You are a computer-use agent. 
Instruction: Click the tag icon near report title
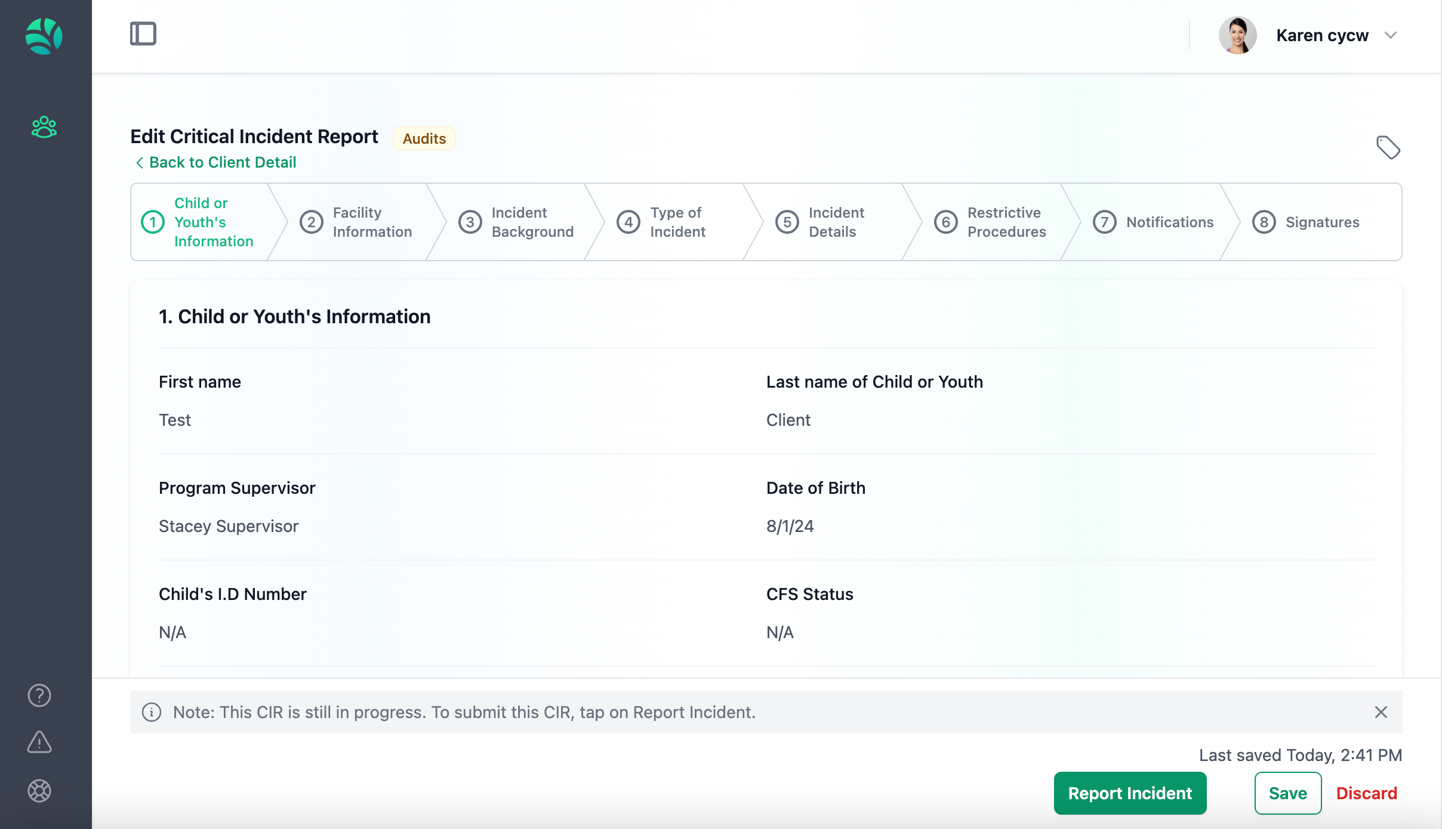click(1388, 147)
